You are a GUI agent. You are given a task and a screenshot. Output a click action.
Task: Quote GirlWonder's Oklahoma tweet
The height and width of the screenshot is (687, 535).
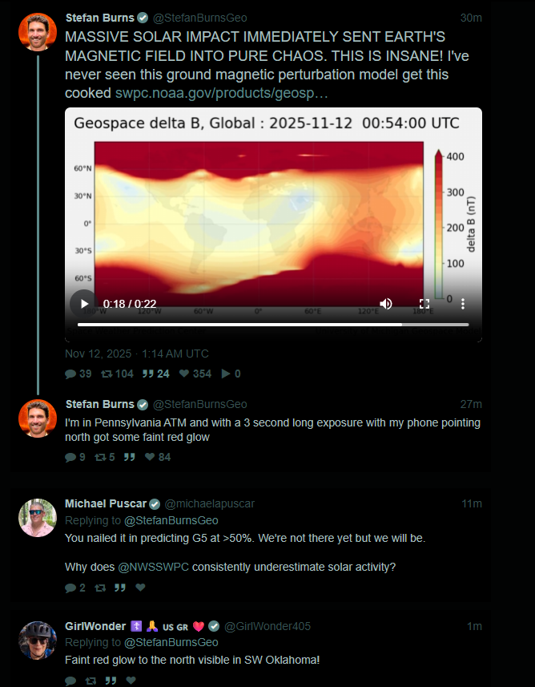(111, 681)
